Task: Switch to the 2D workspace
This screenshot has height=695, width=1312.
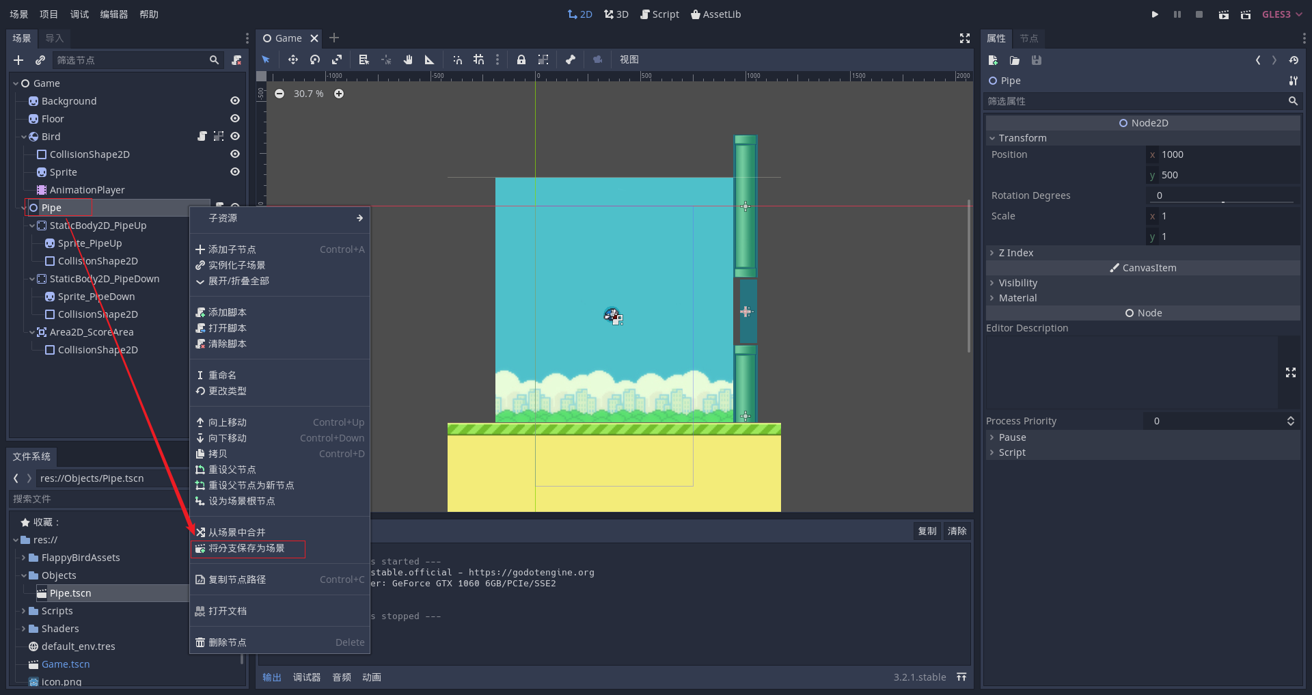Action: (580, 14)
